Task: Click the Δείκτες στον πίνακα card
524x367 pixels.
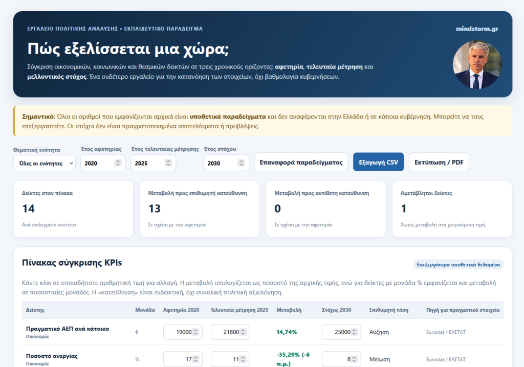Action: (73, 209)
